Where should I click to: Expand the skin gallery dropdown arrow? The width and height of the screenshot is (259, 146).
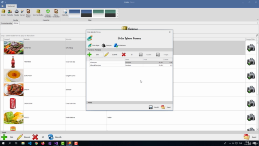[x=118, y=17]
